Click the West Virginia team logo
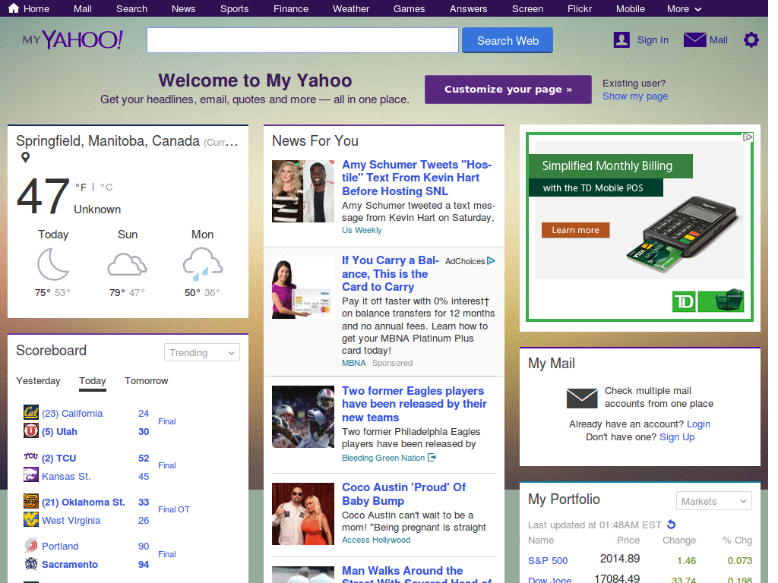Image resolution: width=778 pixels, height=583 pixels. pos(30,519)
